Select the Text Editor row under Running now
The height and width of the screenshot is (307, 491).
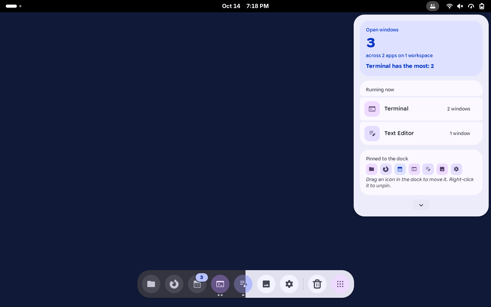click(x=421, y=134)
